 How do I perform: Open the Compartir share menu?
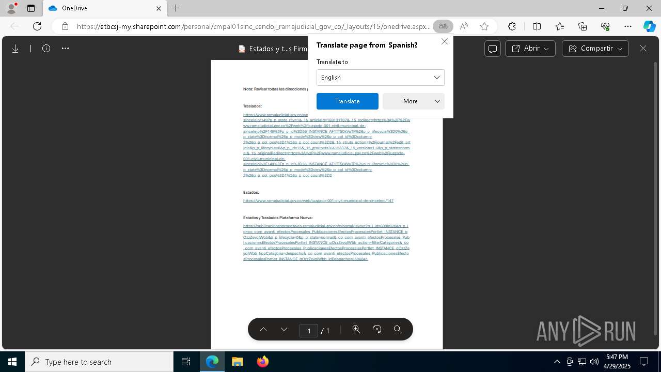595,49
